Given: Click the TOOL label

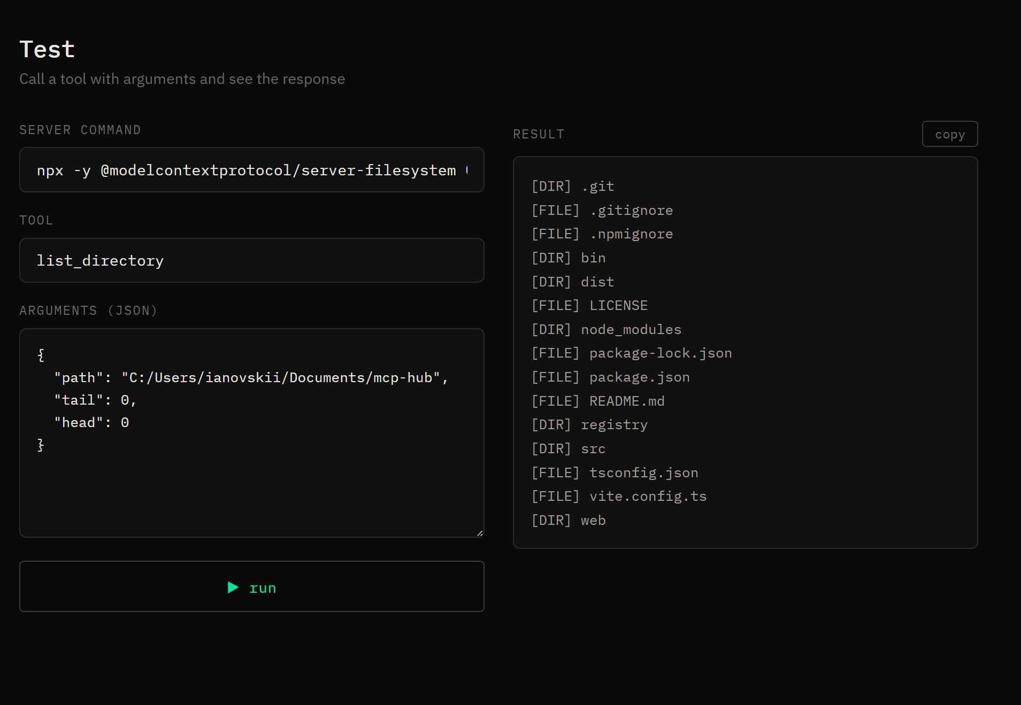Looking at the screenshot, I should point(36,220).
